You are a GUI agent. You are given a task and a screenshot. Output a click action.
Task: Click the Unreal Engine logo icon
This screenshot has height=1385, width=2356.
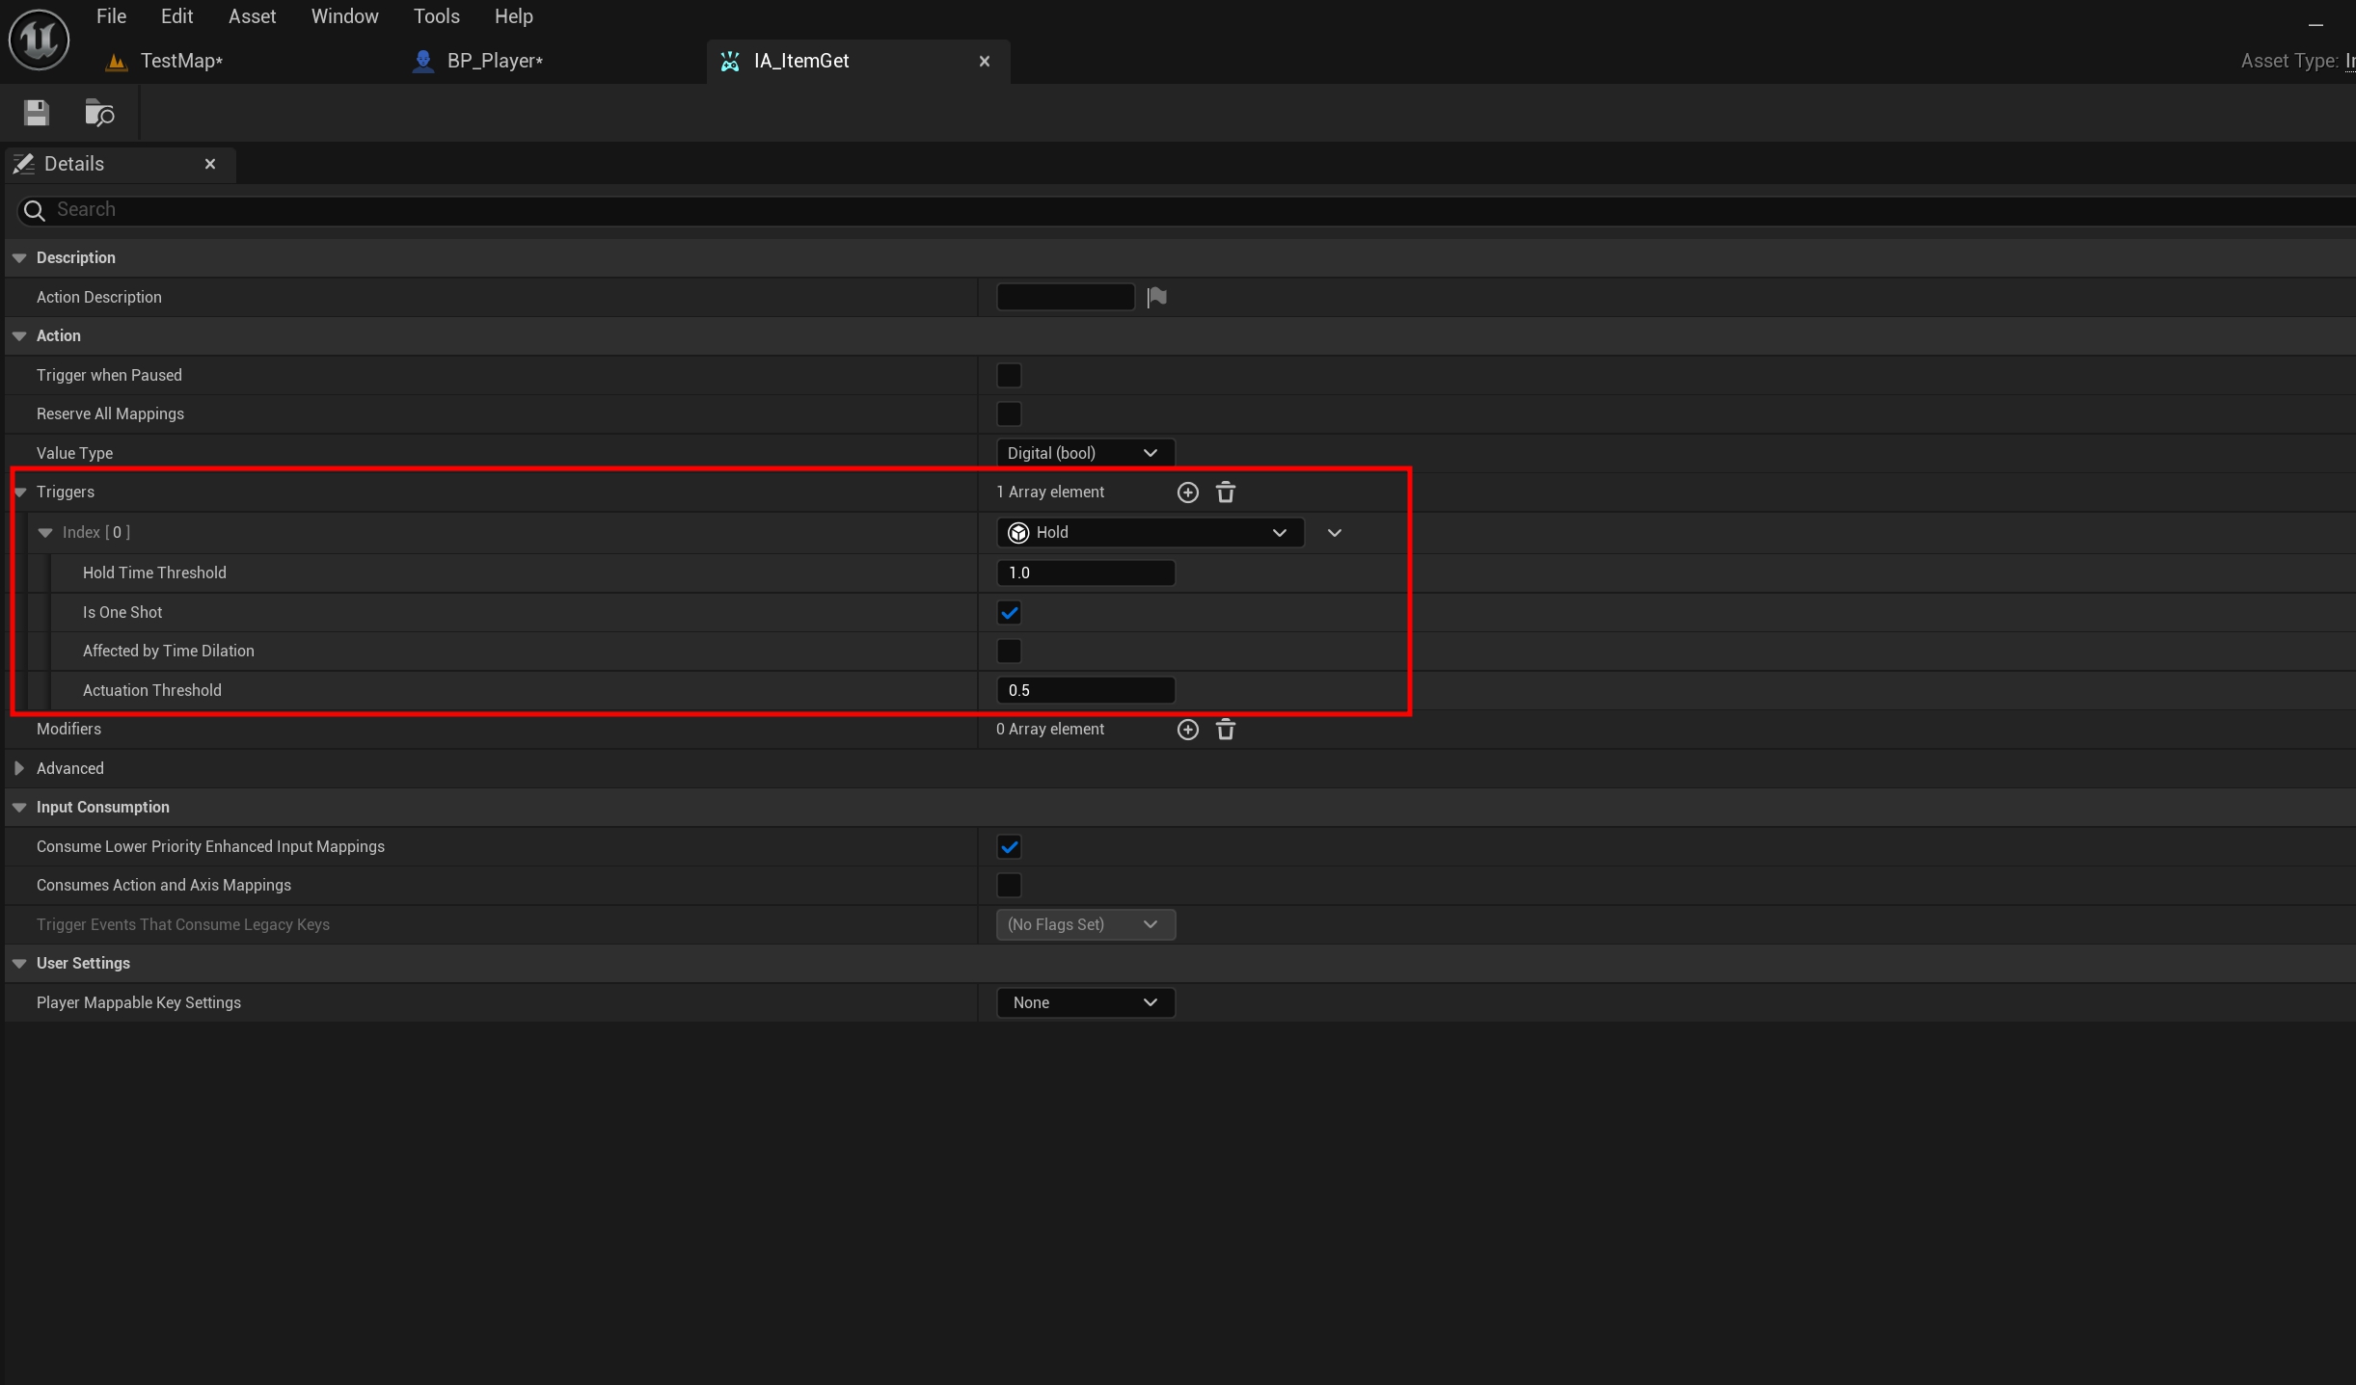[39, 40]
